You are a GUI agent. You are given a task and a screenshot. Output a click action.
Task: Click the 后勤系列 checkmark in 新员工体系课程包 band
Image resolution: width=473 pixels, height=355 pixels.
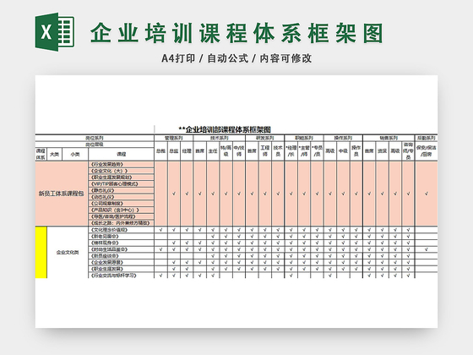point(427,194)
